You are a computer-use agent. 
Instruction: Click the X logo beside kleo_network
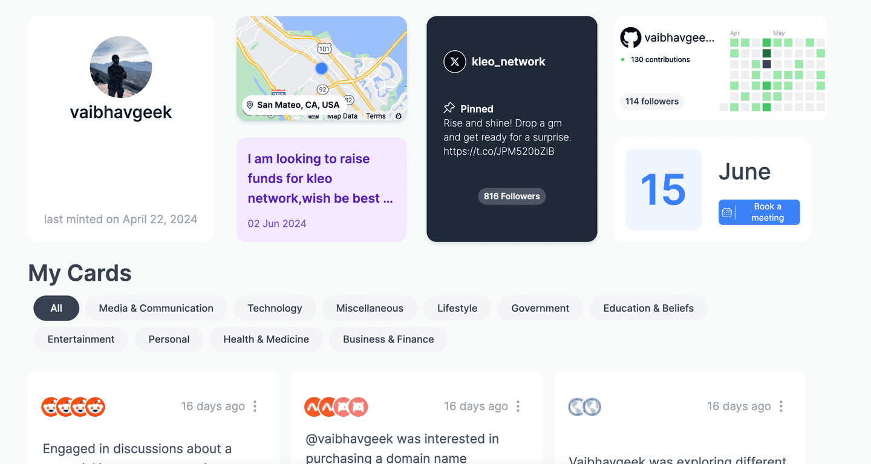tap(455, 62)
